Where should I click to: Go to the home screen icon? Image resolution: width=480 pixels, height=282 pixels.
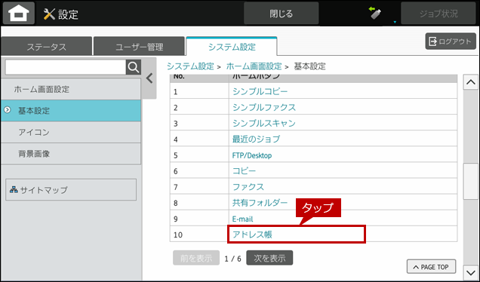pyautogui.click(x=19, y=14)
